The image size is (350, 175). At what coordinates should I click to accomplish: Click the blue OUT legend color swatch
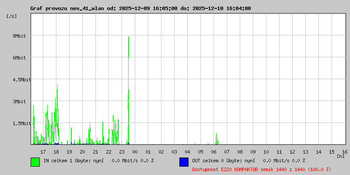[x=184, y=162]
